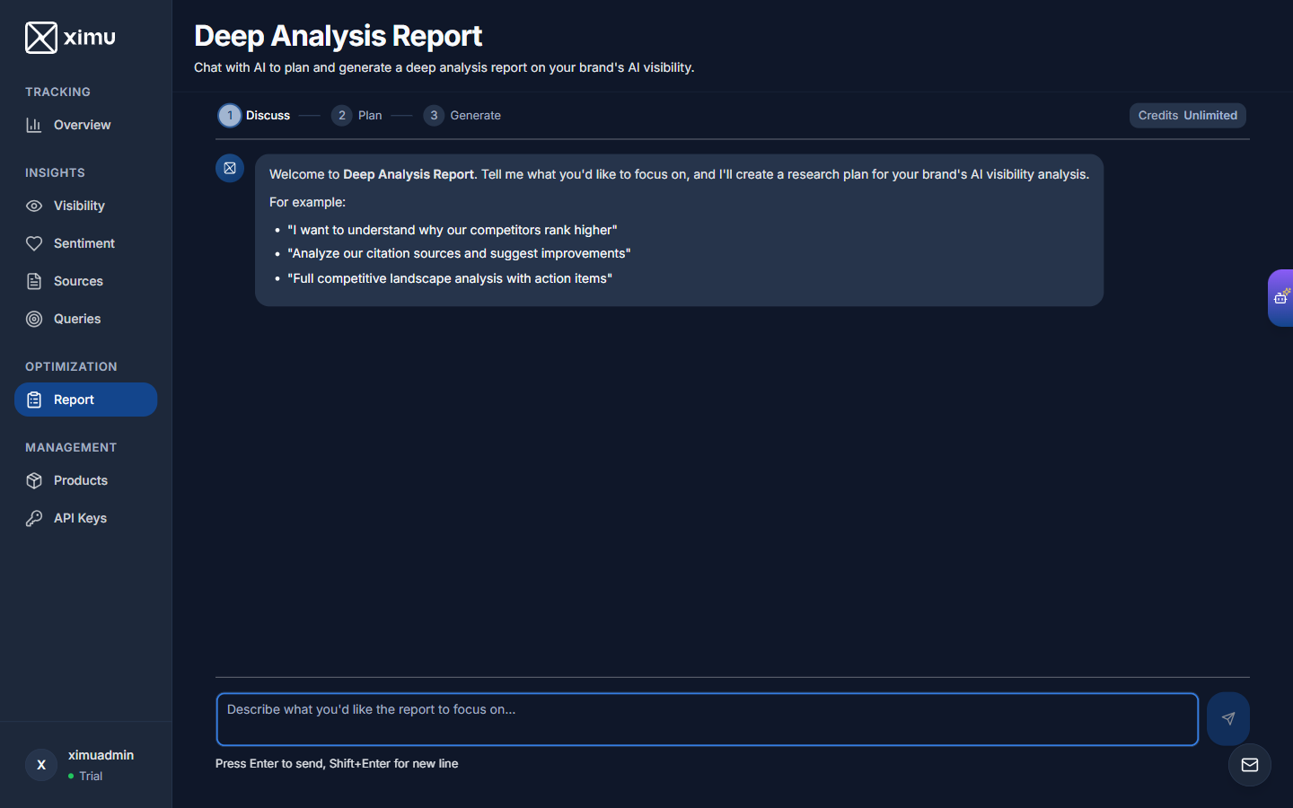Viewport: 1293px width, 808px height.
Task: Open Products management page
Action: coord(85,480)
